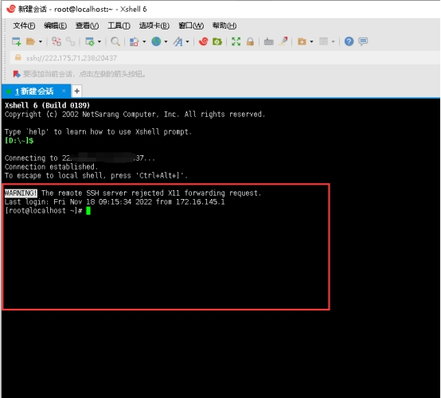This screenshot has height=398, width=441.
Task: Click the New Session toolbar icon
Action: pyautogui.click(x=16, y=41)
